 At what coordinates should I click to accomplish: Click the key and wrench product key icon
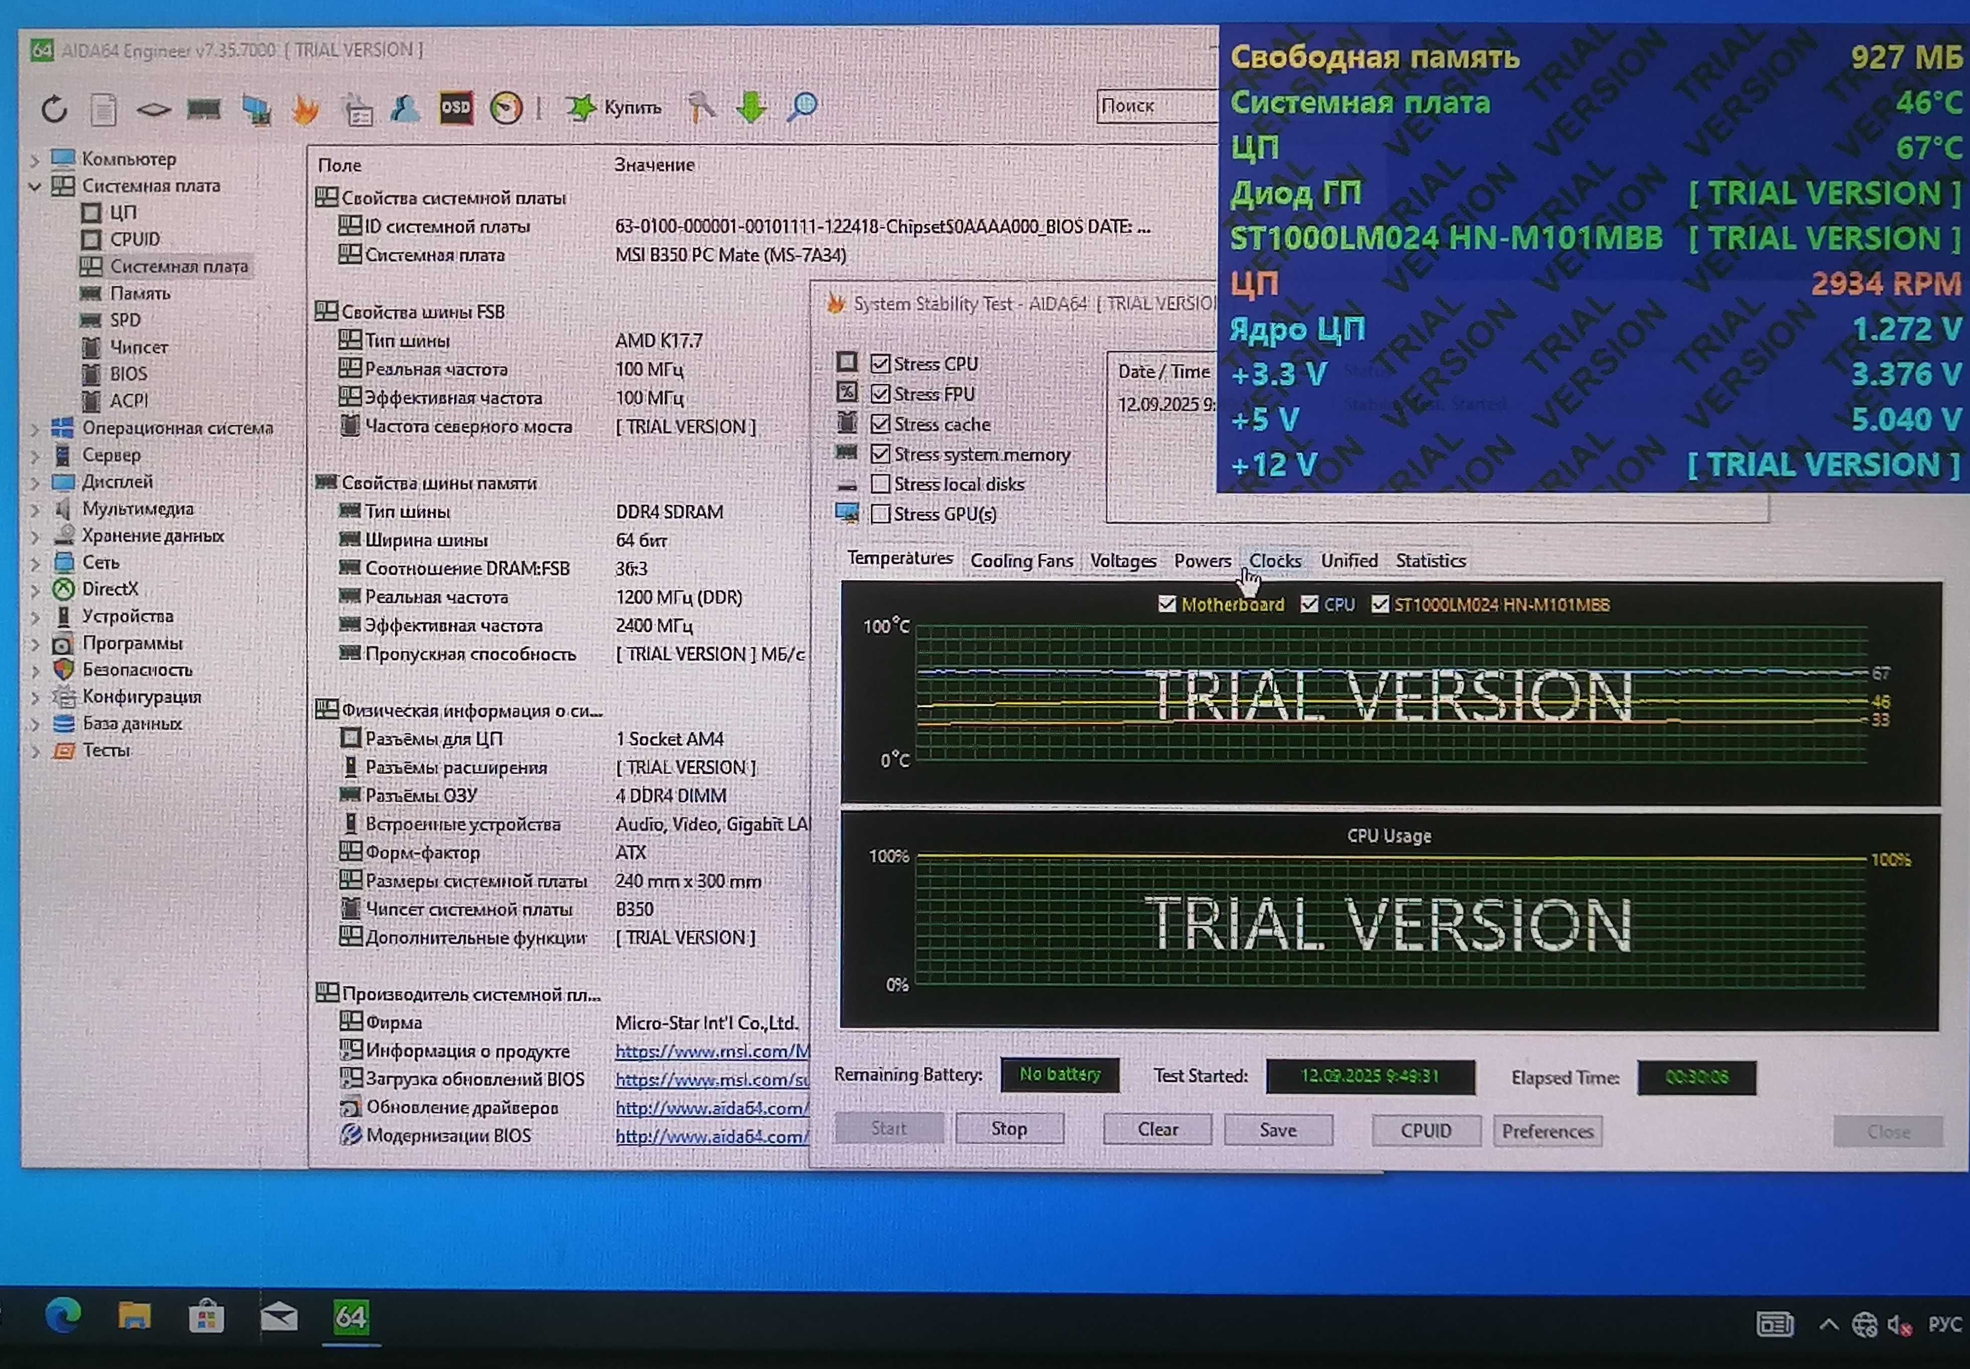click(x=702, y=107)
